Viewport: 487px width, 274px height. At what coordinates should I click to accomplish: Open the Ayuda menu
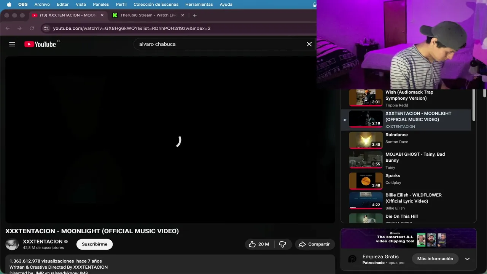click(x=226, y=5)
